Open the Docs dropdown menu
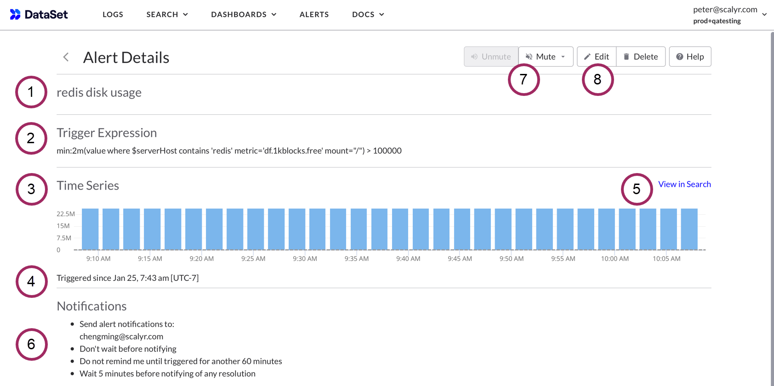 [368, 15]
